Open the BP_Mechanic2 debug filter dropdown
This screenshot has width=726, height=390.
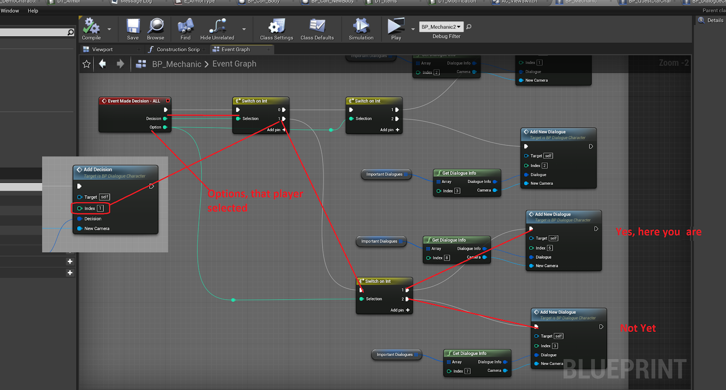[441, 27]
